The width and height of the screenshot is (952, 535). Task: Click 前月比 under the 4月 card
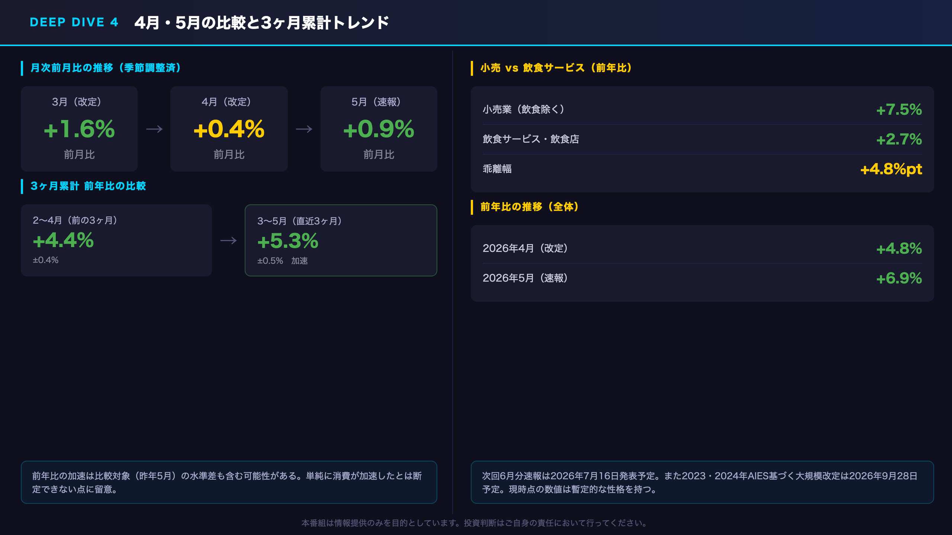(229, 155)
